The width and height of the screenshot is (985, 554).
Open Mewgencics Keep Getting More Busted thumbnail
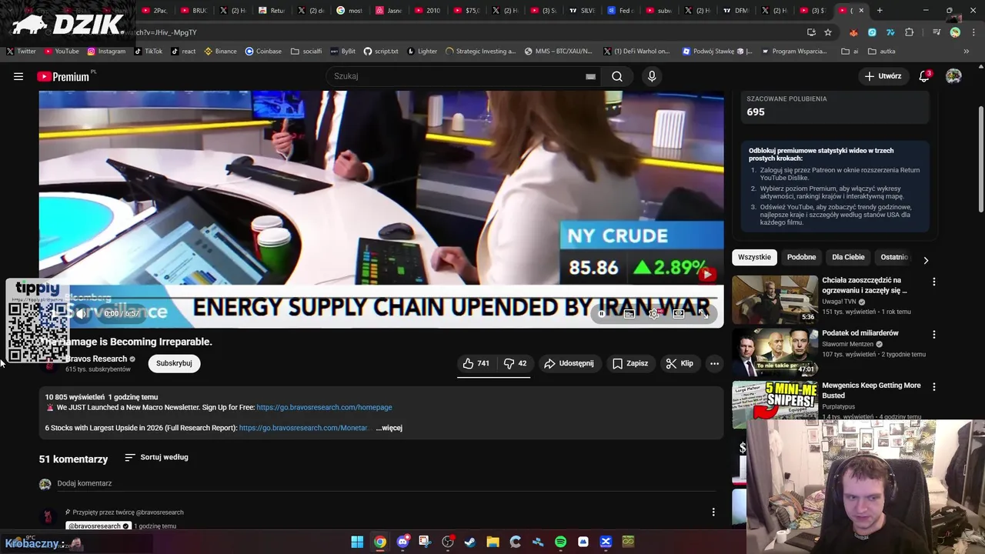(775, 405)
